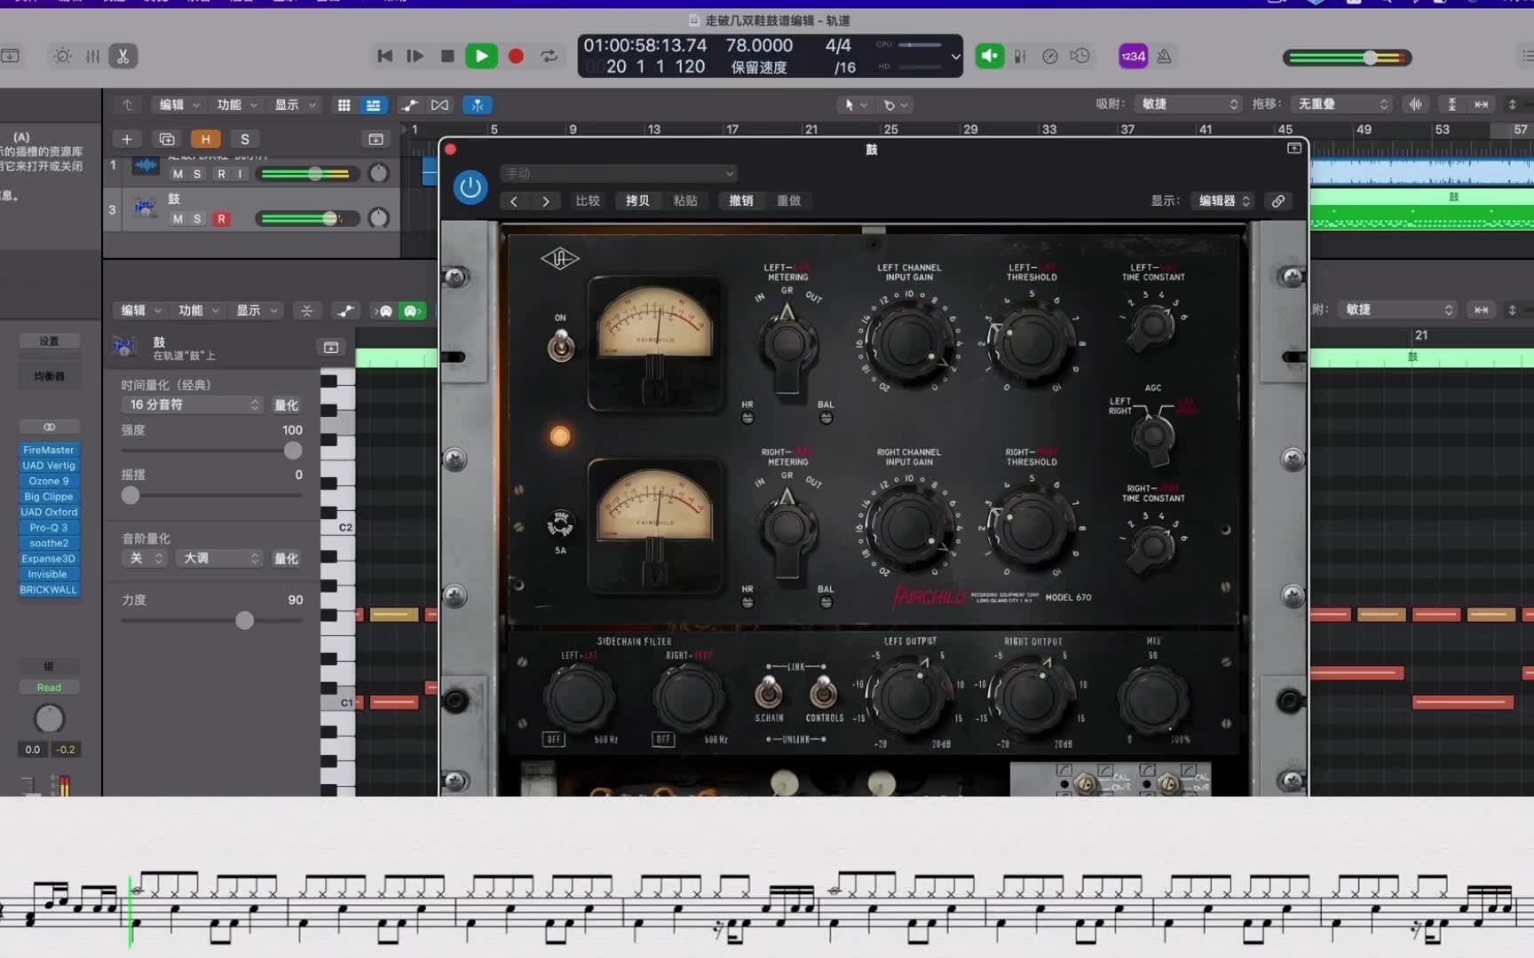Open piano roll 编辑 menu

(x=141, y=310)
